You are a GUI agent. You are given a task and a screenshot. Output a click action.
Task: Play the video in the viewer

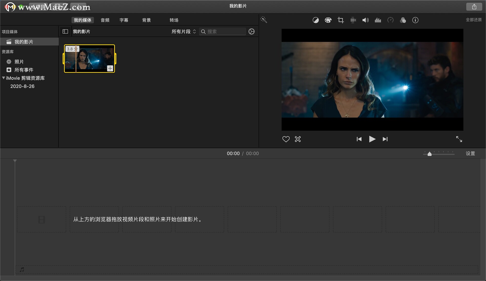(x=372, y=139)
